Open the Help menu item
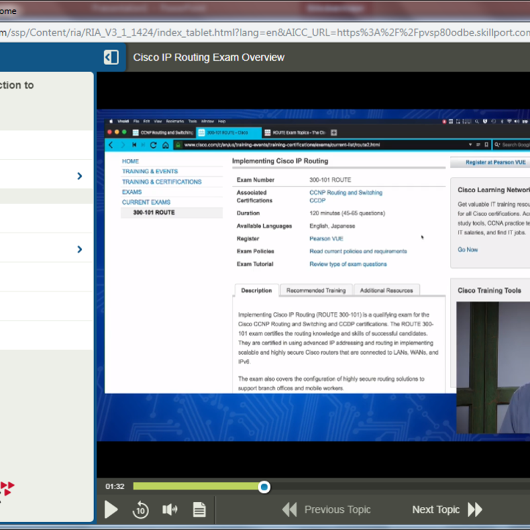The image size is (530, 530). [x=222, y=121]
